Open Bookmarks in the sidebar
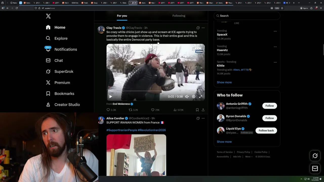 [60, 94]
